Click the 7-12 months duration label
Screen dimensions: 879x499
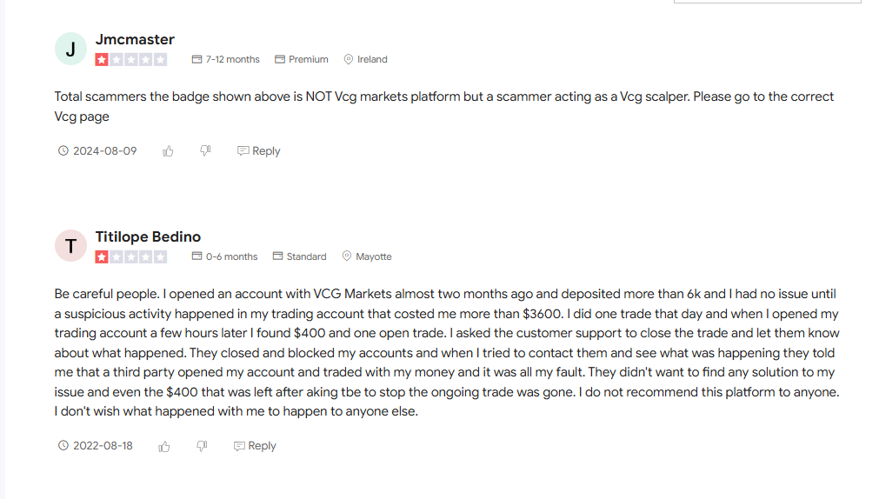pyautogui.click(x=225, y=59)
